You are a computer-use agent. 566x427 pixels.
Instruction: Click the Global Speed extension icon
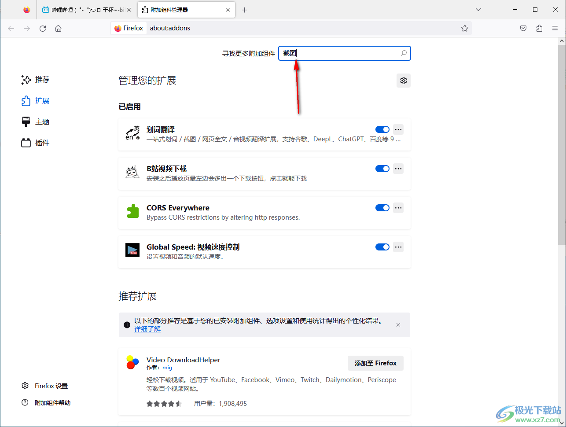click(132, 250)
